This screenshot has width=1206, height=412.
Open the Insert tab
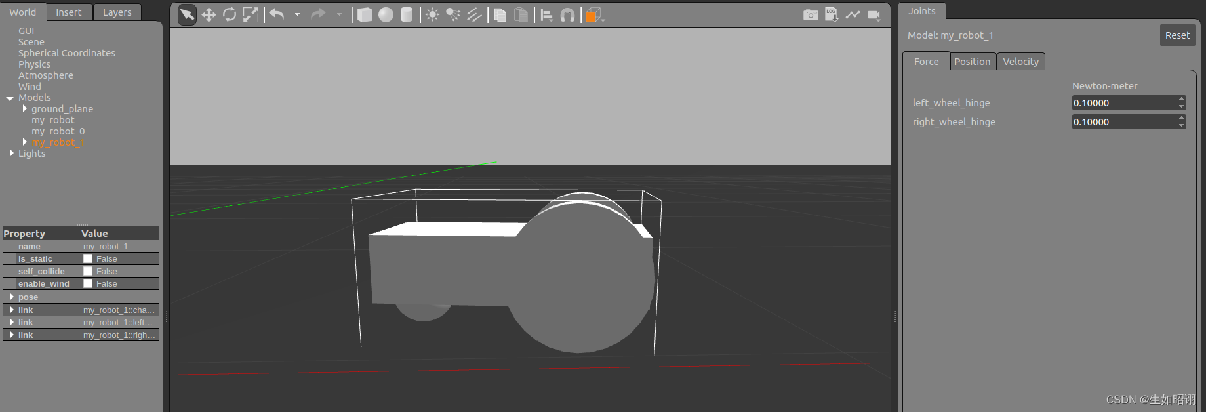pyautogui.click(x=68, y=12)
